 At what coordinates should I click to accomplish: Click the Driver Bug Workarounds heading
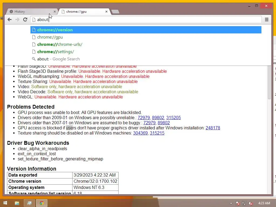(38, 143)
